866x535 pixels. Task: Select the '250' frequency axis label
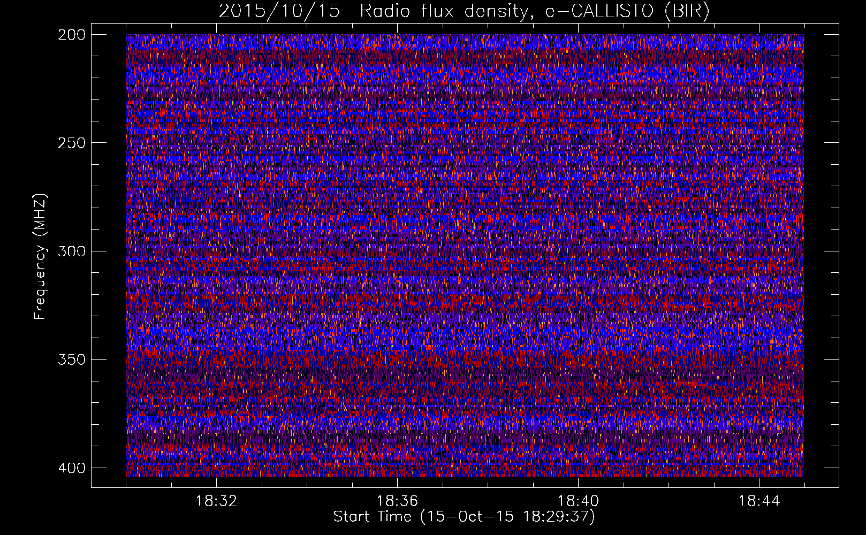71,143
